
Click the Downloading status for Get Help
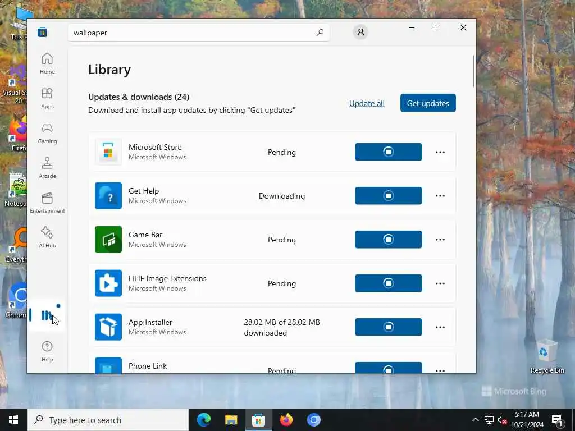(x=282, y=196)
